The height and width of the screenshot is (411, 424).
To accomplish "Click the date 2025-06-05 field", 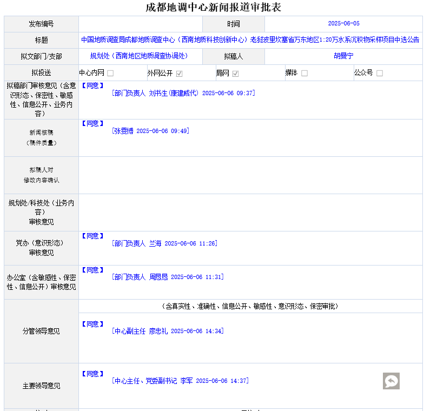I will (343, 24).
